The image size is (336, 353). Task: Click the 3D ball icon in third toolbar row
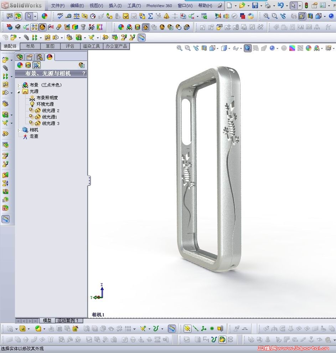(10, 27)
